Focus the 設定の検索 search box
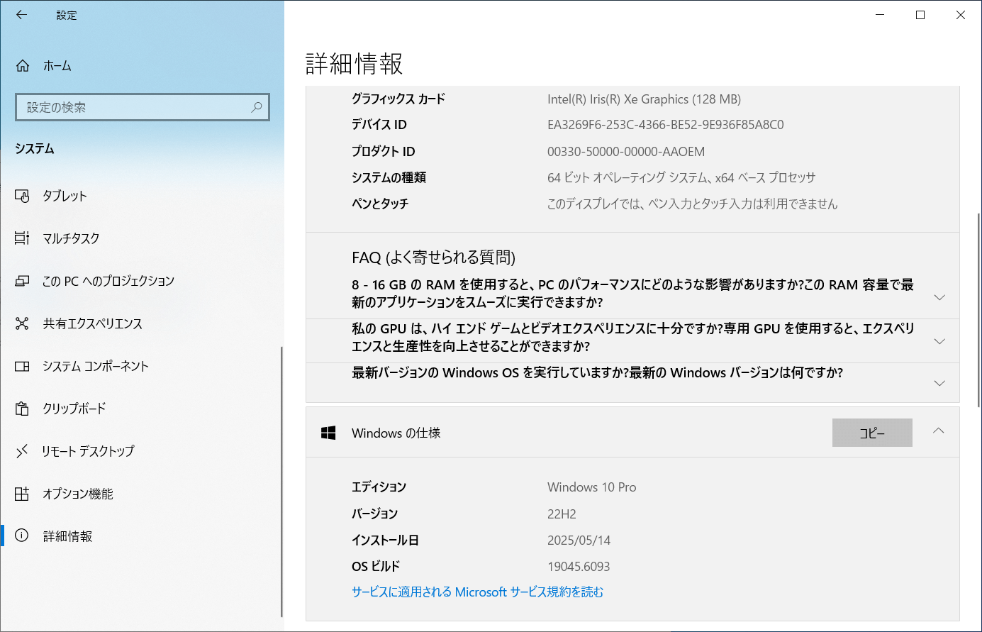 (x=143, y=107)
